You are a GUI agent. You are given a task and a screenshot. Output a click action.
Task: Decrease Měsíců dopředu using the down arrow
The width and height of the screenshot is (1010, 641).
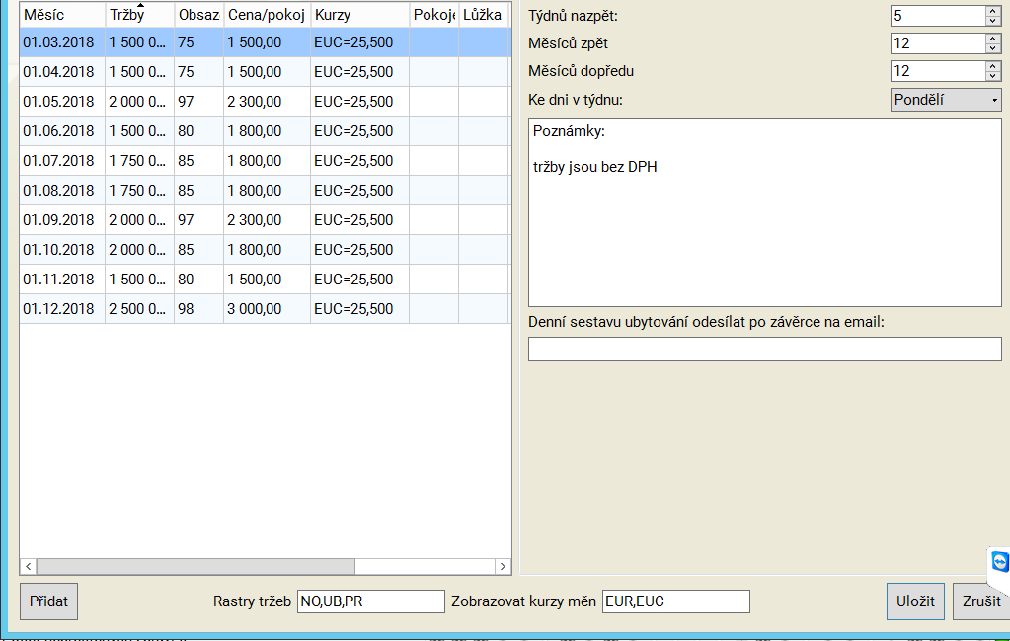(992, 76)
